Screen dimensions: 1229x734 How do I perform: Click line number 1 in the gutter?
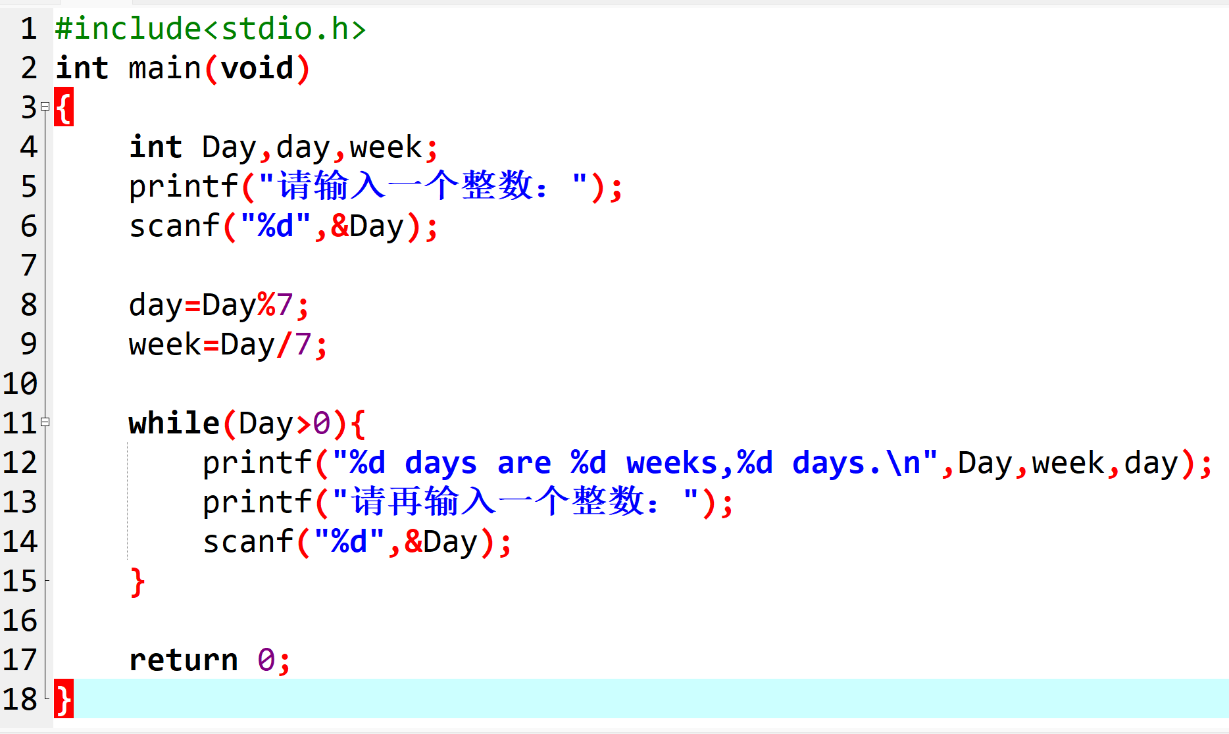click(x=28, y=28)
